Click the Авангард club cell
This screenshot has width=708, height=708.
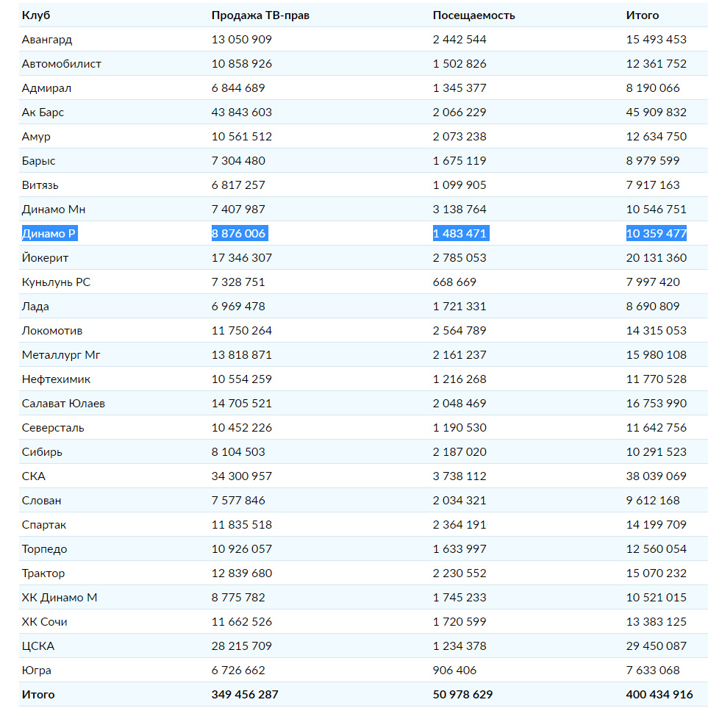47,40
